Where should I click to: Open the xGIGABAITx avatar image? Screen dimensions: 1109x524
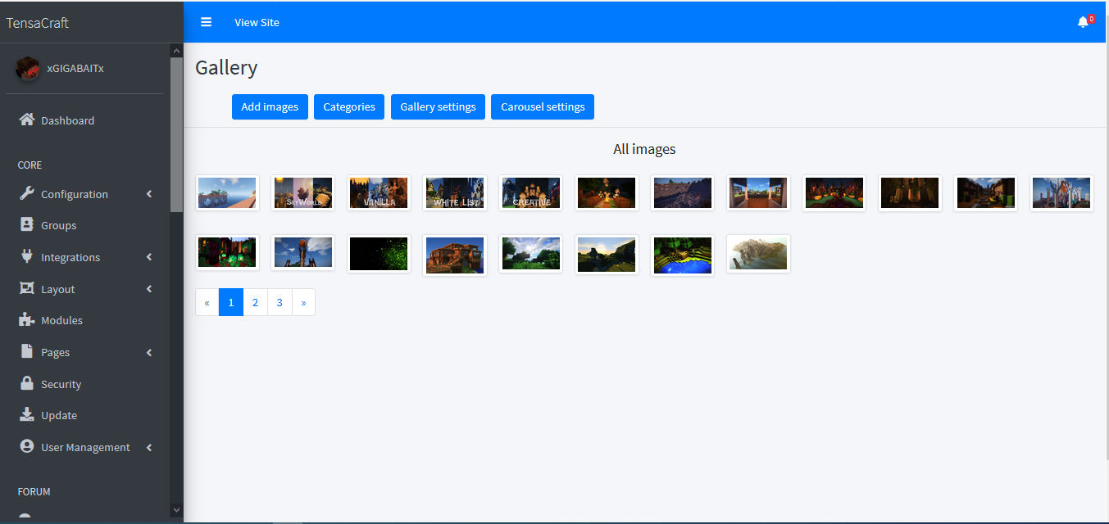coord(27,68)
